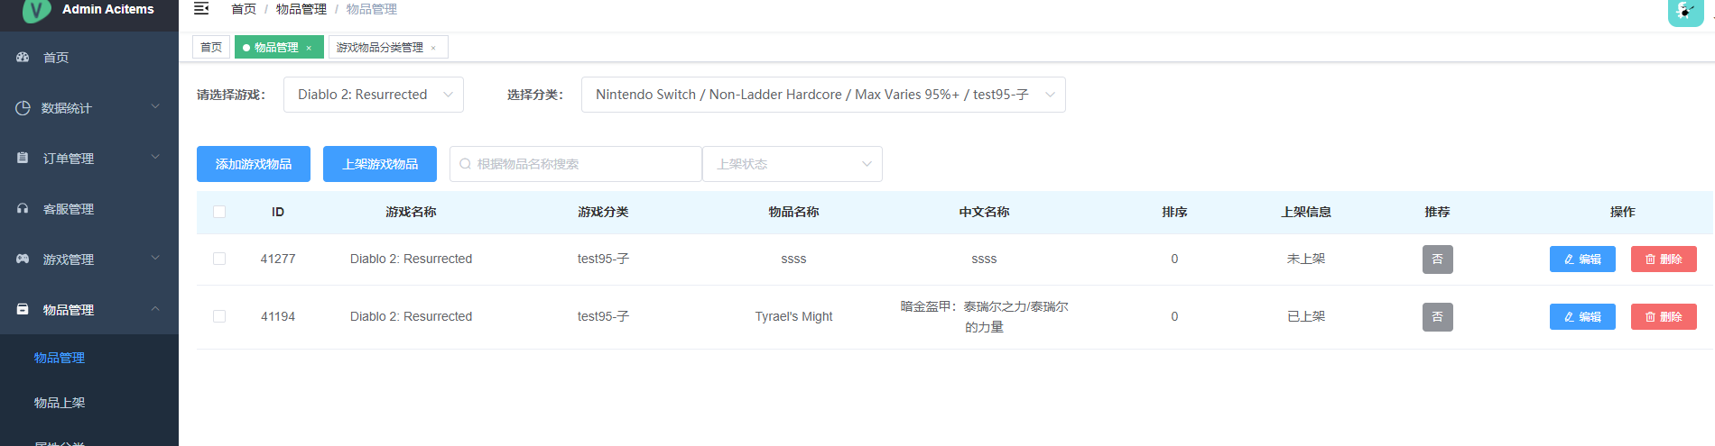Select the checkbox for row 41277

click(x=219, y=259)
